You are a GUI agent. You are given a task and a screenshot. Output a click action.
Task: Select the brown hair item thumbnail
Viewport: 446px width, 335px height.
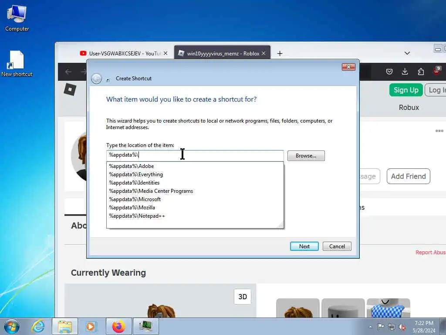(x=298, y=308)
